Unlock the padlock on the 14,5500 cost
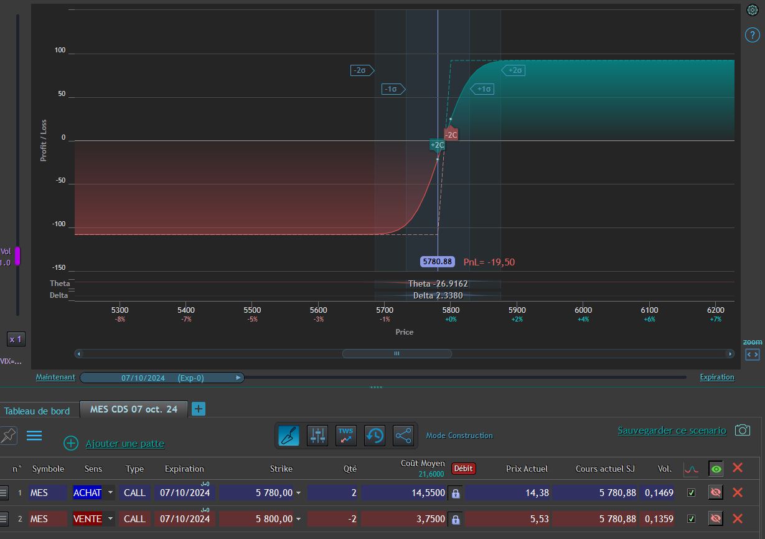Image resolution: width=765 pixels, height=539 pixels. pos(456,493)
